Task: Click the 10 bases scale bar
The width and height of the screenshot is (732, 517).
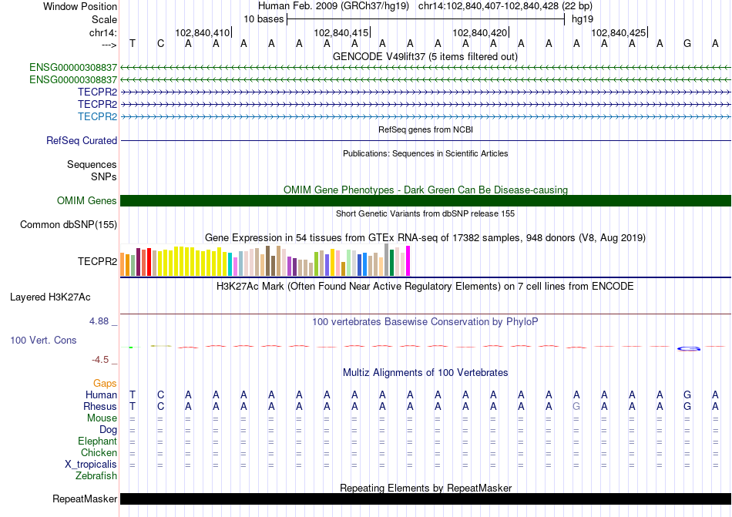Action: pyautogui.click(x=425, y=18)
